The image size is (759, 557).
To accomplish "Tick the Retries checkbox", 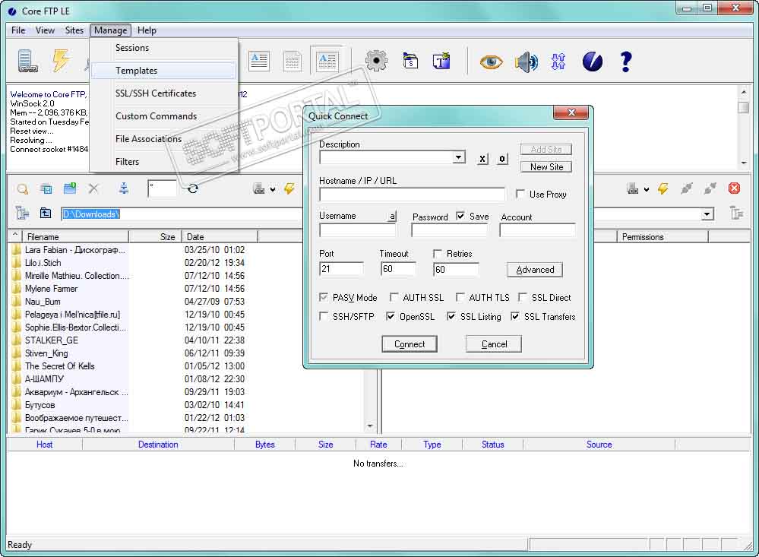I will [x=438, y=253].
